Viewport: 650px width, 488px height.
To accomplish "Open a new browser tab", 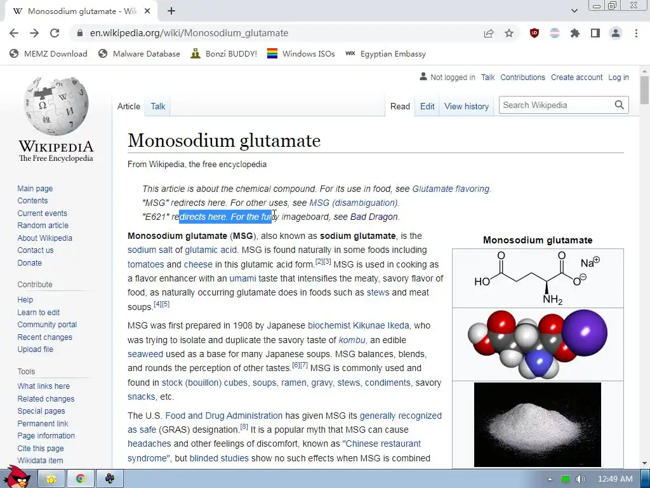I will pyautogui.click(x=171, y=11).
